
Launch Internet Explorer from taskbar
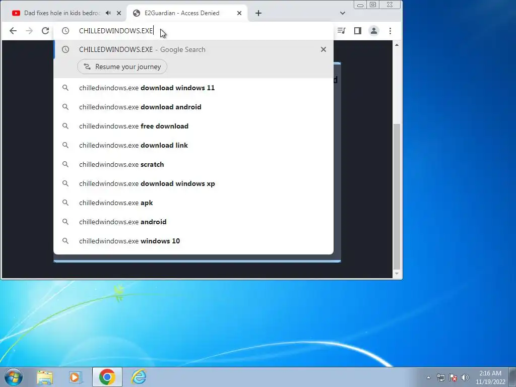(139, 377)
